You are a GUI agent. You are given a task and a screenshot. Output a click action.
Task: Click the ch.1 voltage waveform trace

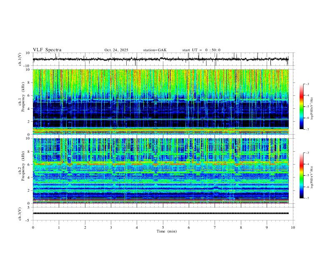160,59
